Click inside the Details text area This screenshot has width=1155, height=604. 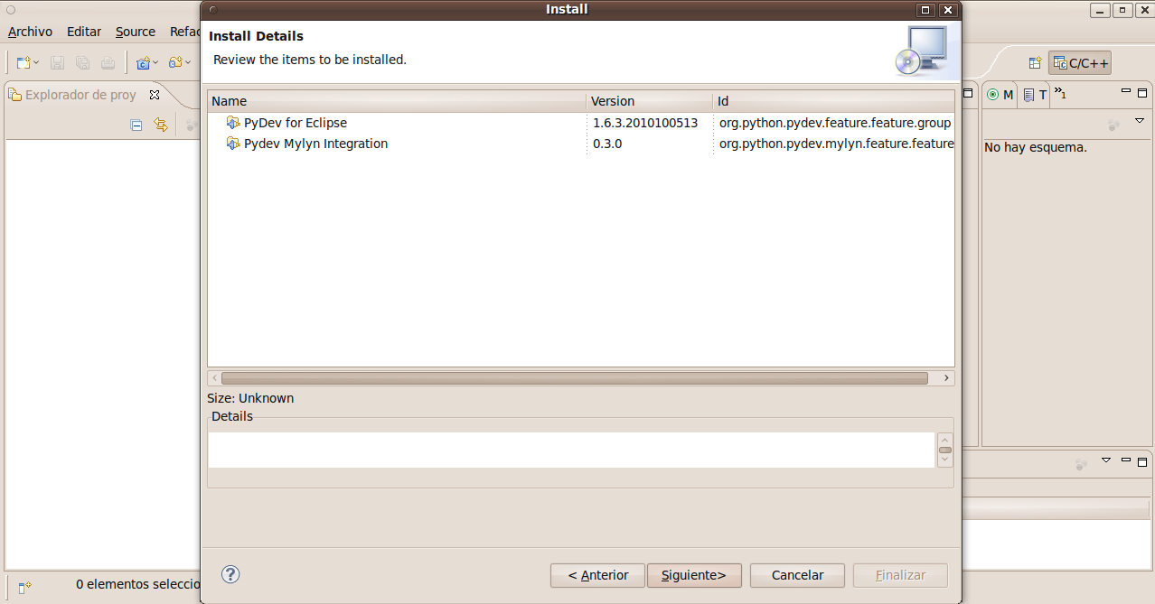(571, 450)
